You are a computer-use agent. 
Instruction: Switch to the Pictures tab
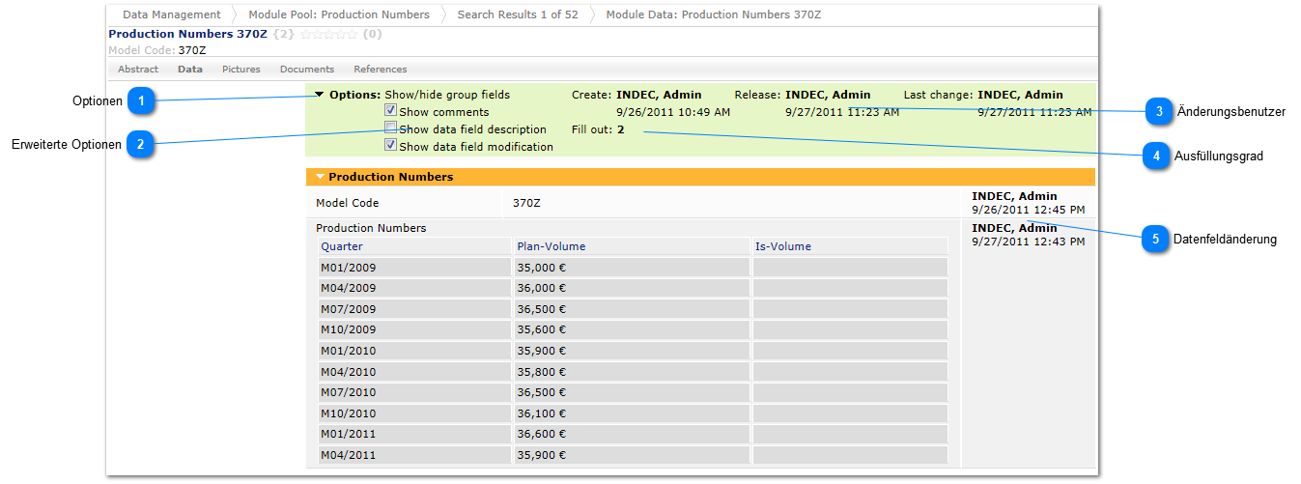(241, 70)
